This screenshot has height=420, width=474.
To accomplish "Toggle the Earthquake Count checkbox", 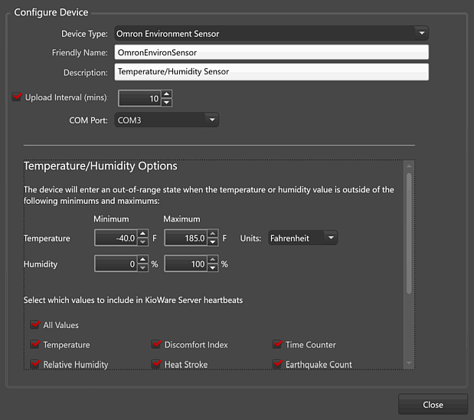I will coord(278,364).
